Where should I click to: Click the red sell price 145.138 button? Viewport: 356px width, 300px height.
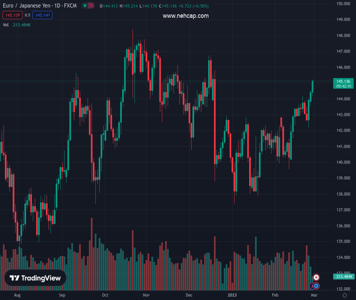coord(12,15)
